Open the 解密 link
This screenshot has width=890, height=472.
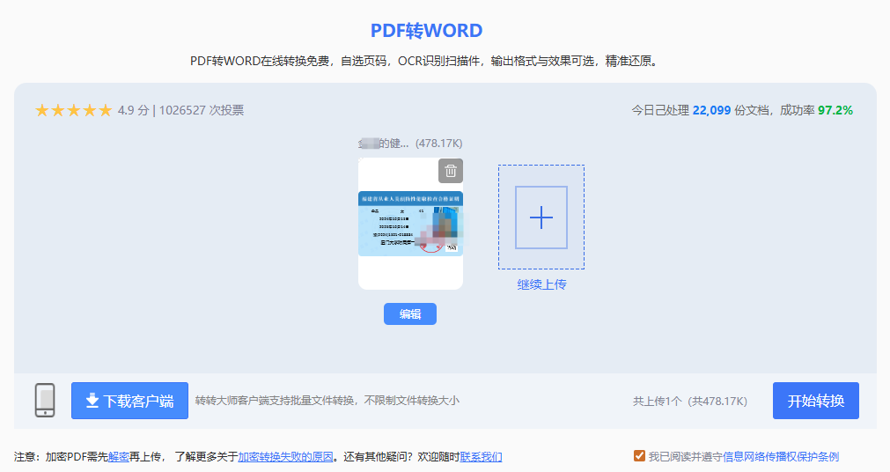[x=118, y=457]
